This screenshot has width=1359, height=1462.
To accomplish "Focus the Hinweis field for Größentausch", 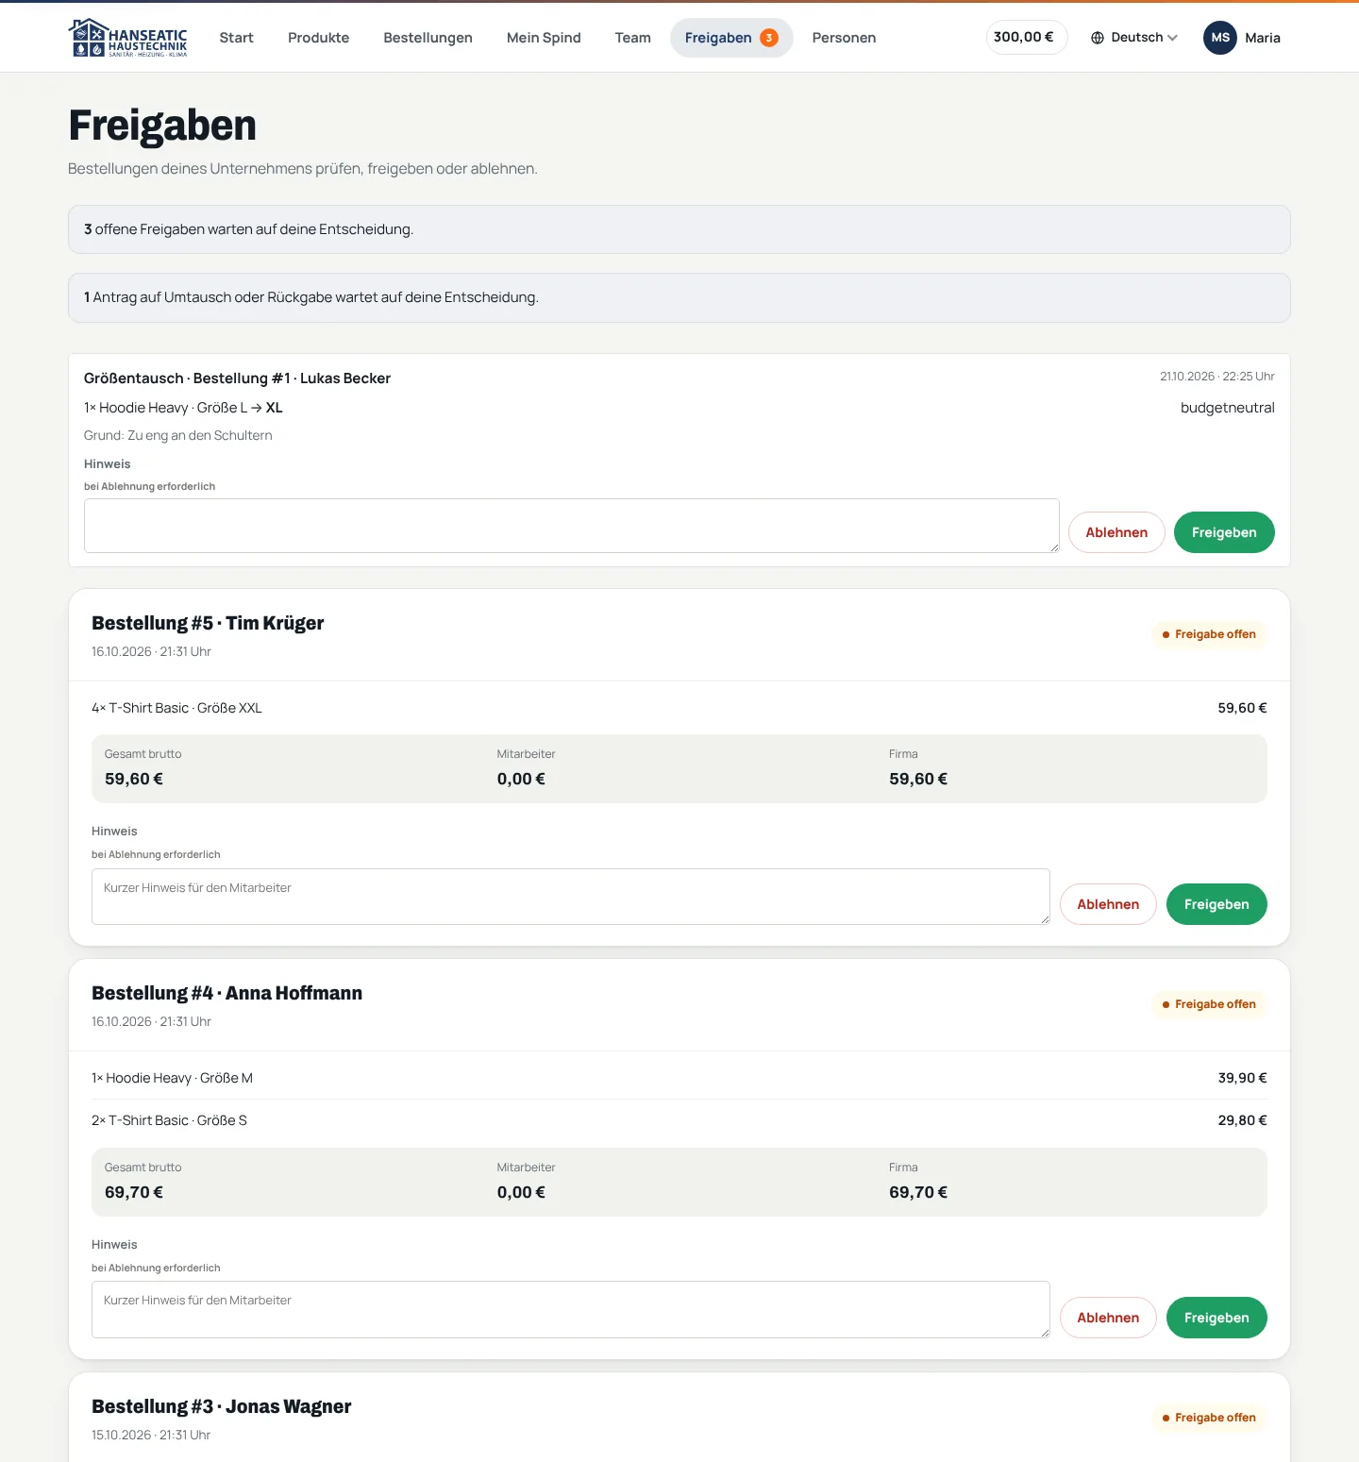I will (x=572, y=526).
